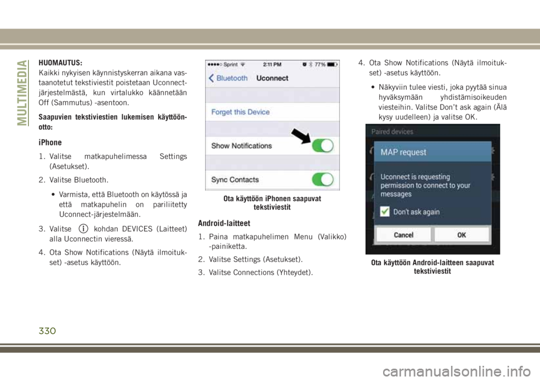
Task: Toggle Sync Contacts switch
Action: 323,179
